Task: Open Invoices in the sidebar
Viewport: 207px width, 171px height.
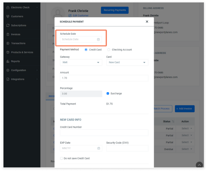Action: pyautogui.click(x=15, y=34)
